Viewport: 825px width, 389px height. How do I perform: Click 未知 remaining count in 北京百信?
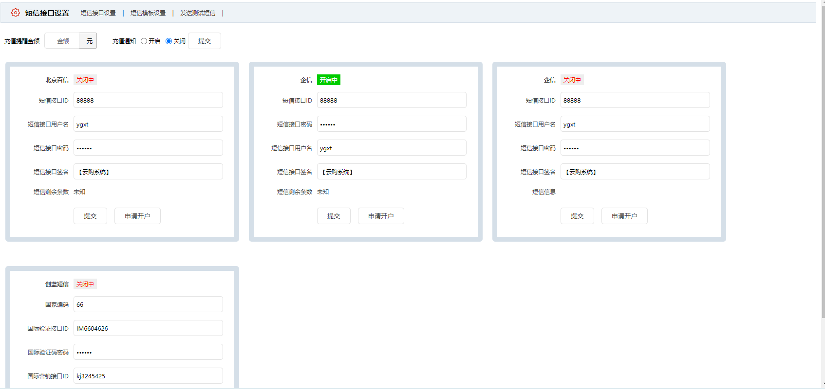click(x=79, y=192)
